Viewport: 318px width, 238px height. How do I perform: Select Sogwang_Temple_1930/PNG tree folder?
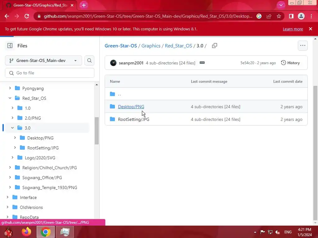click(50, 187)
